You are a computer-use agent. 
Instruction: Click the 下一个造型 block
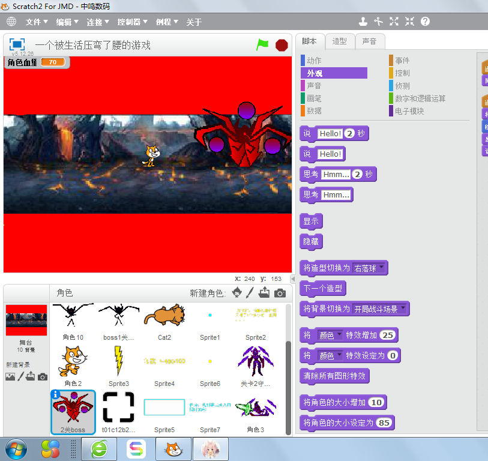(x=323, y=289)
